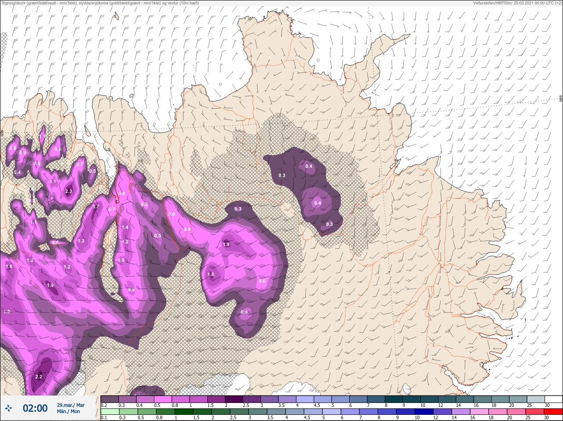The width and height of the screenshot is (563, 421).
Task: Select the 2 dark purple swatch, upper legend
Action: pyautogui.click(x=234, y=399)
